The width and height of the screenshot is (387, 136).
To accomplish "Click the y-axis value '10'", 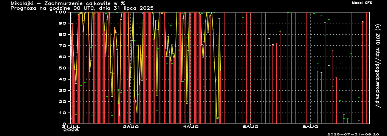I will [x=63, y=113].
